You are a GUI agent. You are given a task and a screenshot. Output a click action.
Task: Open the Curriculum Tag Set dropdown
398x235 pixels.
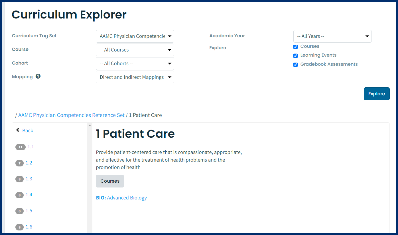coord(135,36)
